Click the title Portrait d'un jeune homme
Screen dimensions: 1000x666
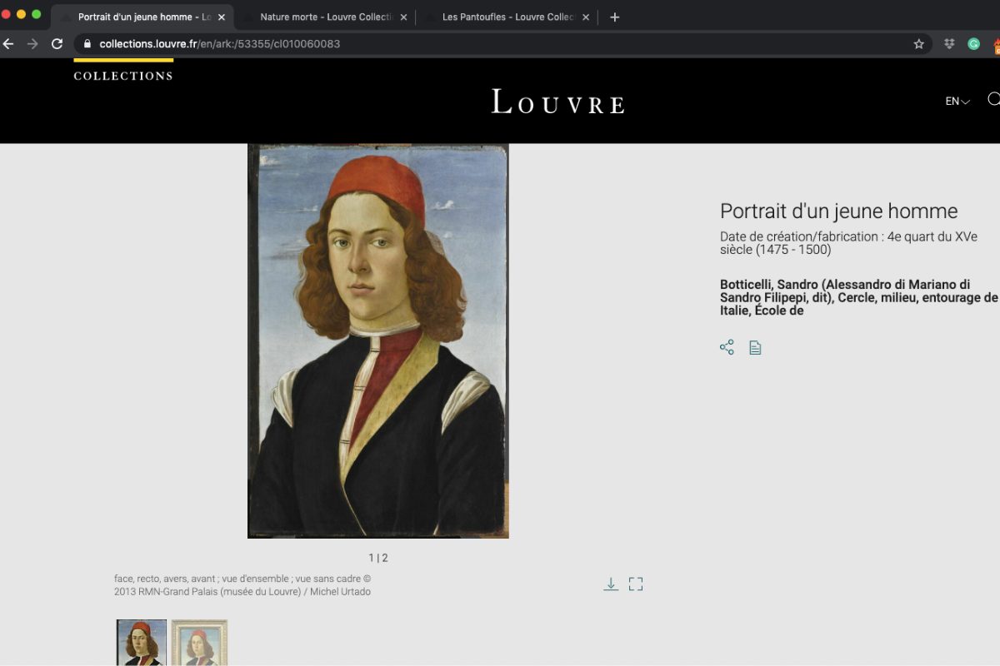(x=839, y=211)
